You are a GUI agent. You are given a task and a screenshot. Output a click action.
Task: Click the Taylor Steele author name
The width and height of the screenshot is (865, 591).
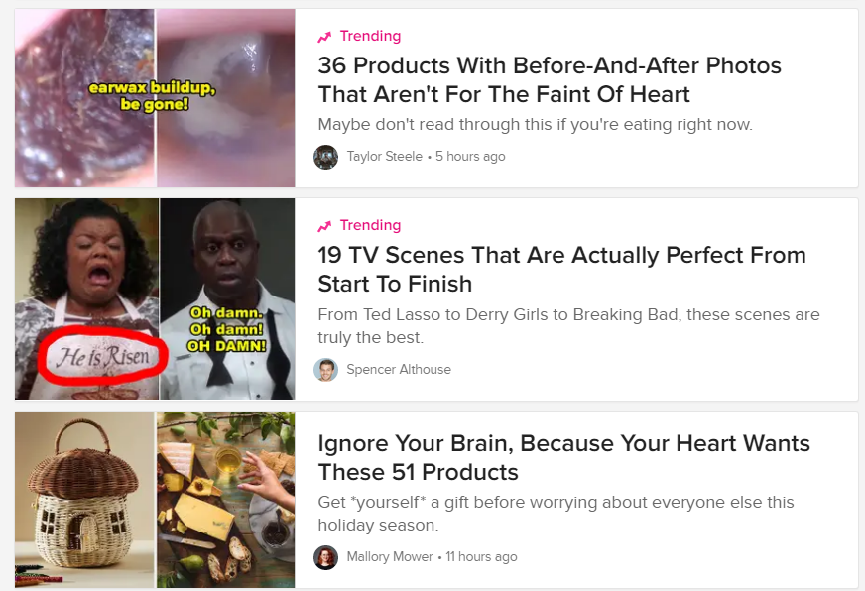pos(385,157)
